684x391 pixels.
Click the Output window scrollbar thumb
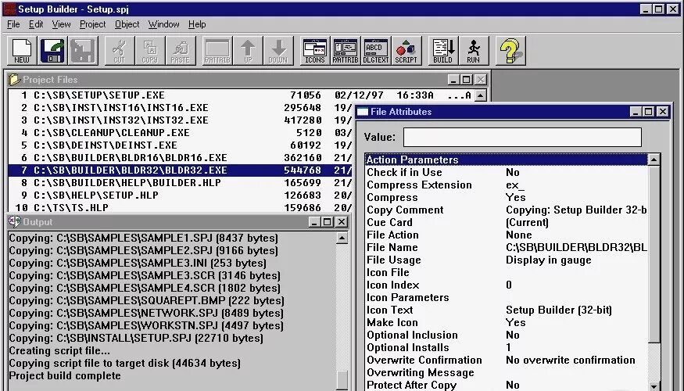(x=342, y=379)
